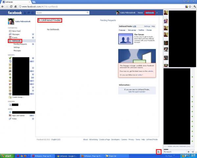Open the chat options gear icon

pos(188,152)
